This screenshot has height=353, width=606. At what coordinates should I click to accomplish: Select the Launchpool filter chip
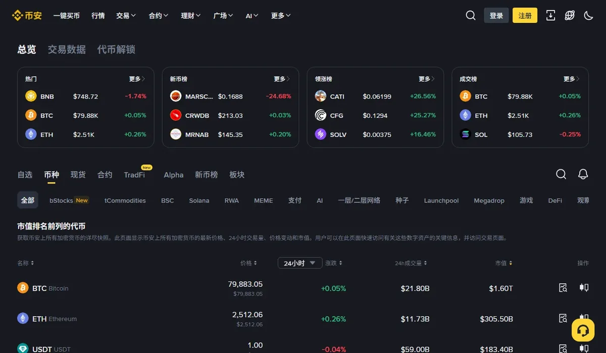point(441,200)
